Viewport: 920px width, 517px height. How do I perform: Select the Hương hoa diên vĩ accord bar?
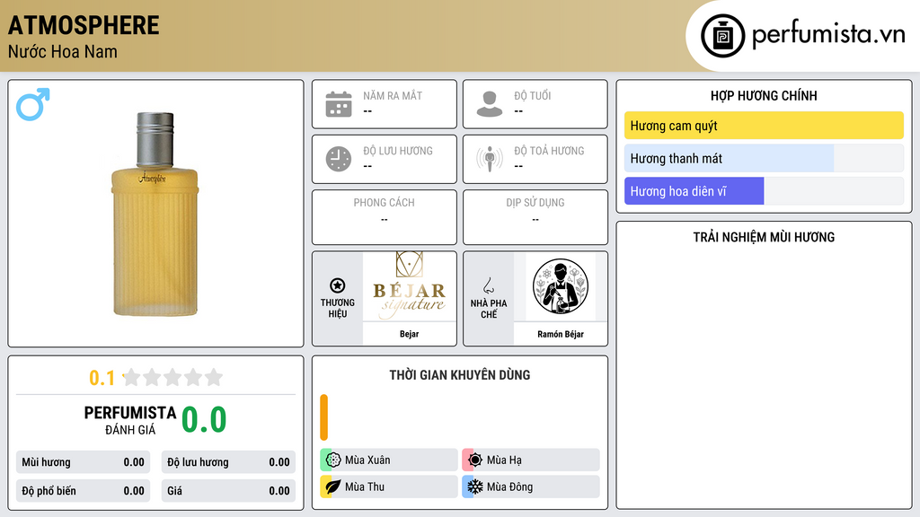764,191
